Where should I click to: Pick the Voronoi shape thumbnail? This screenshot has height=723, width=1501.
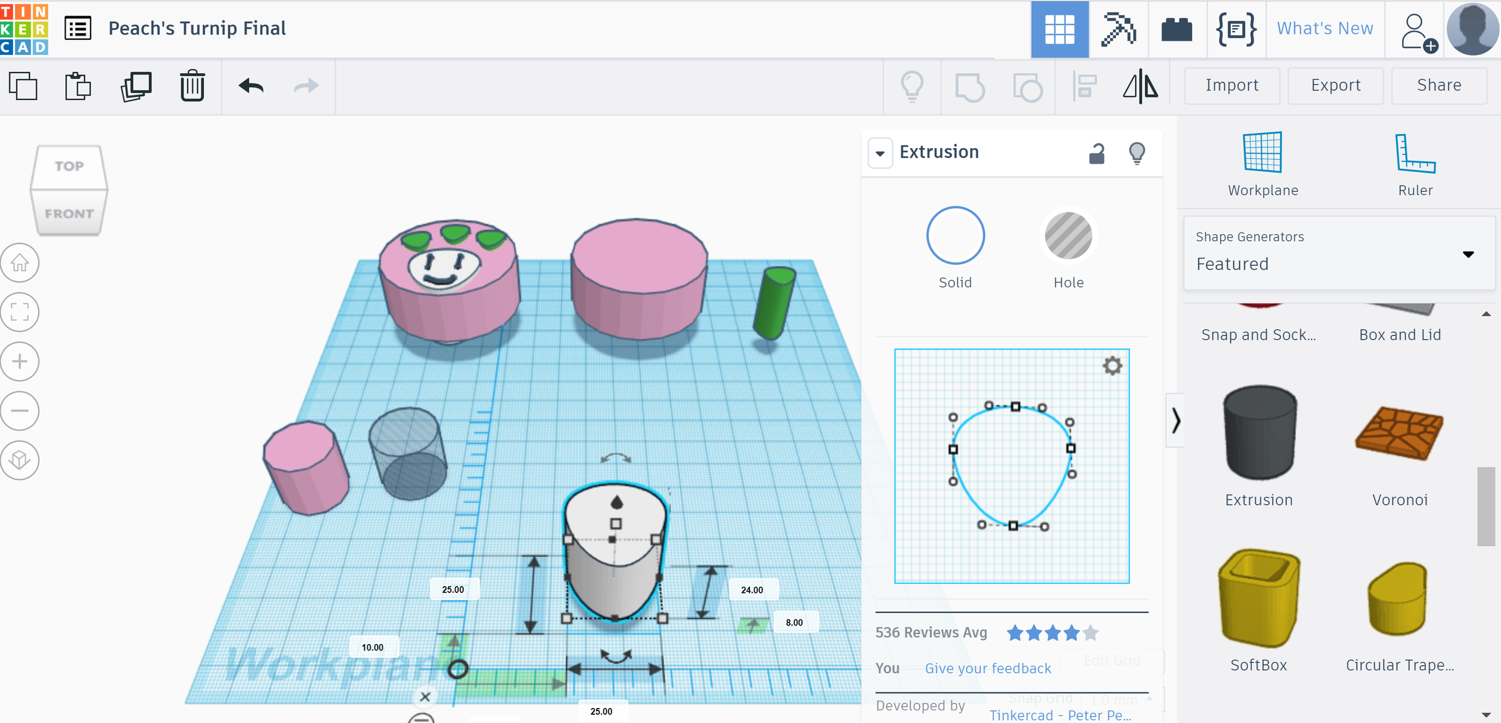pos(1399,432)
